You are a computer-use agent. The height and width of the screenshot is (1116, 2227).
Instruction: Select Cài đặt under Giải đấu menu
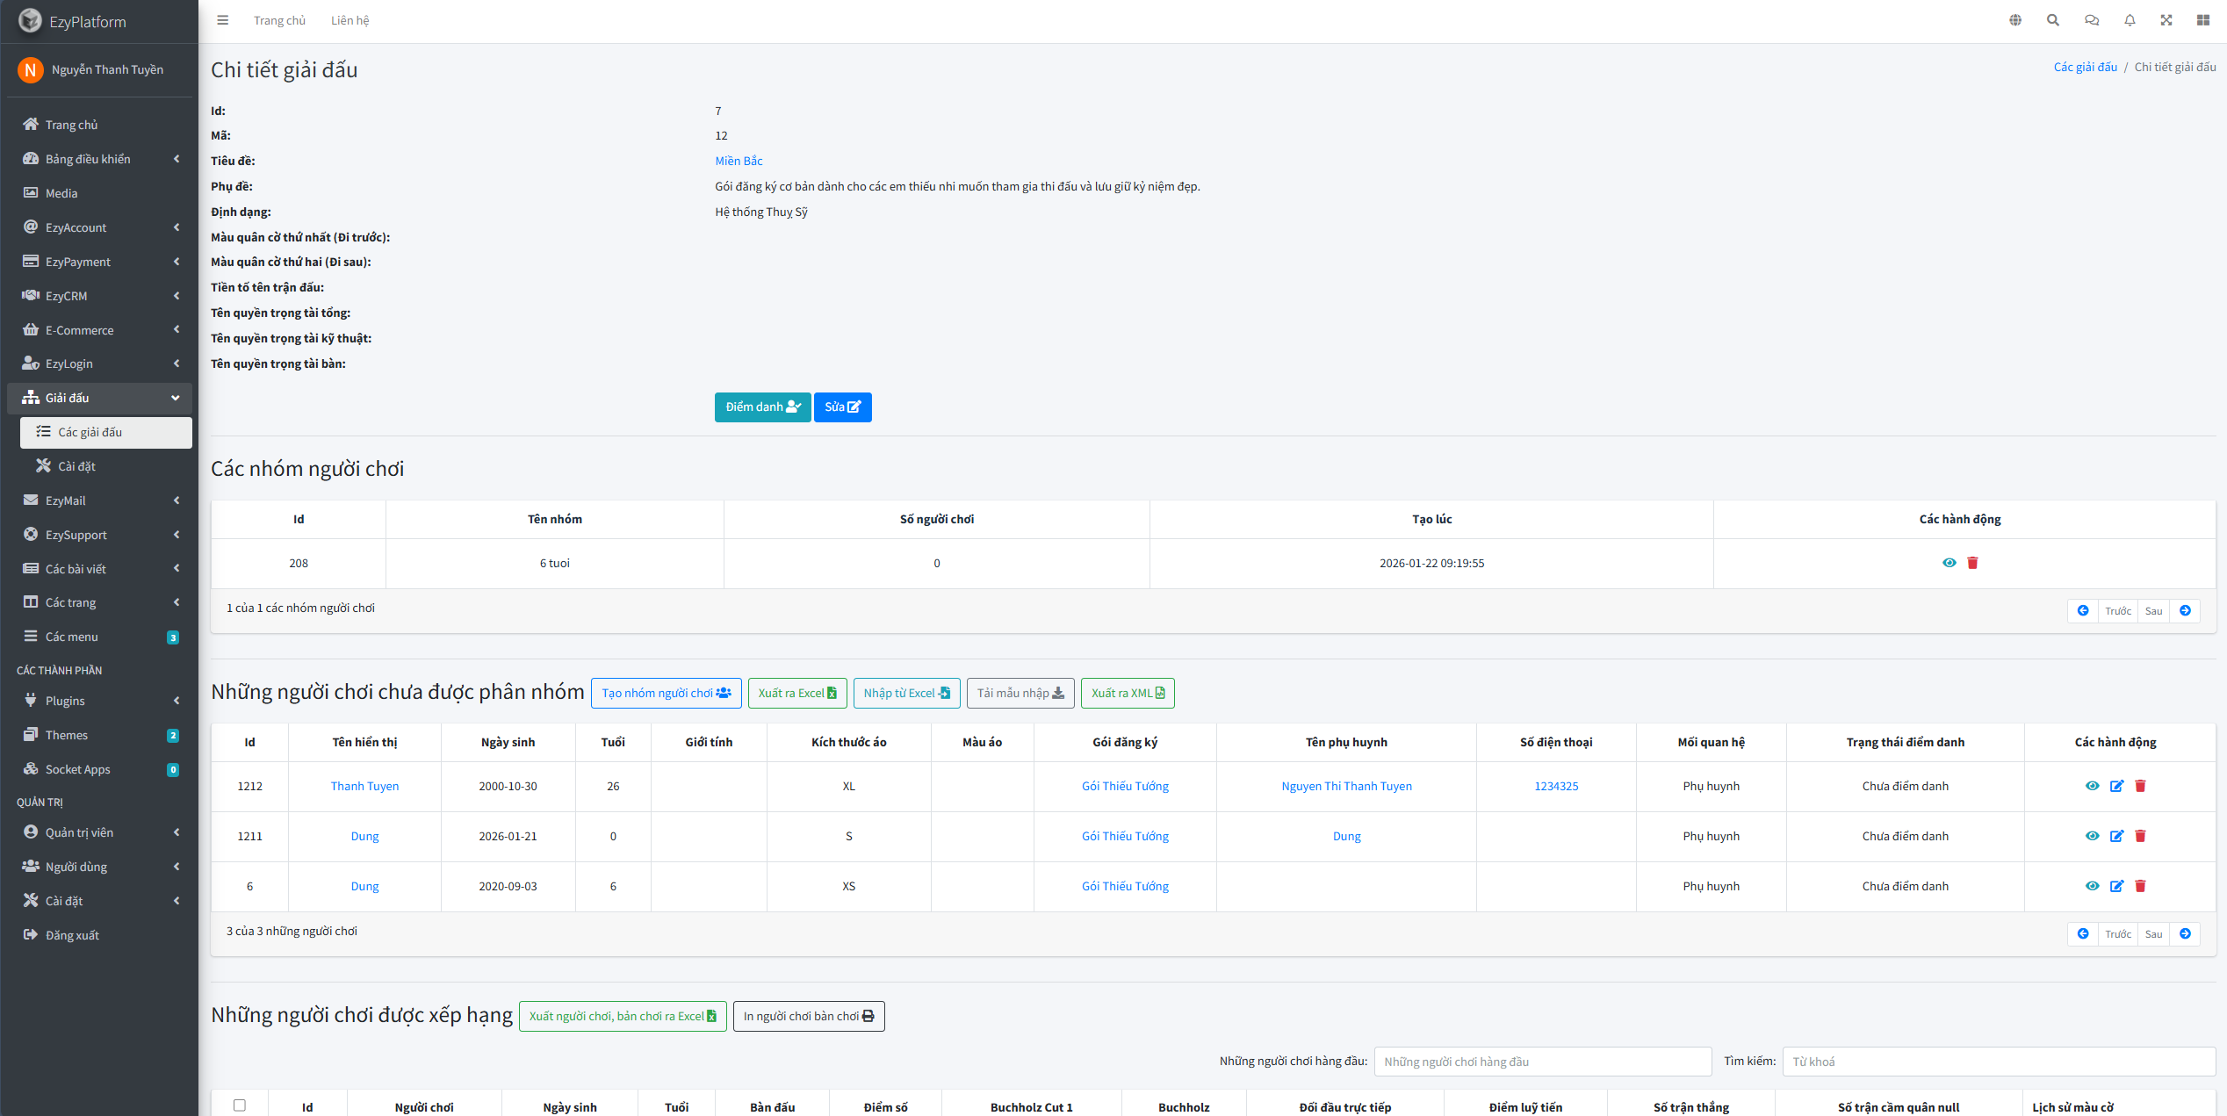click(x=77, y=466)
